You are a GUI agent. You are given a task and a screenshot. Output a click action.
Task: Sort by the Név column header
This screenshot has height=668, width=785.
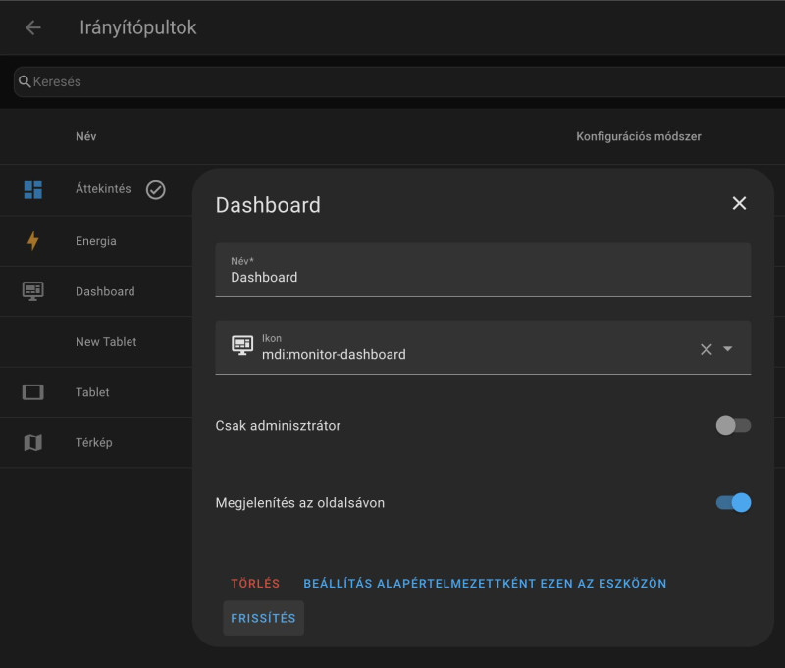coord(86,136)
